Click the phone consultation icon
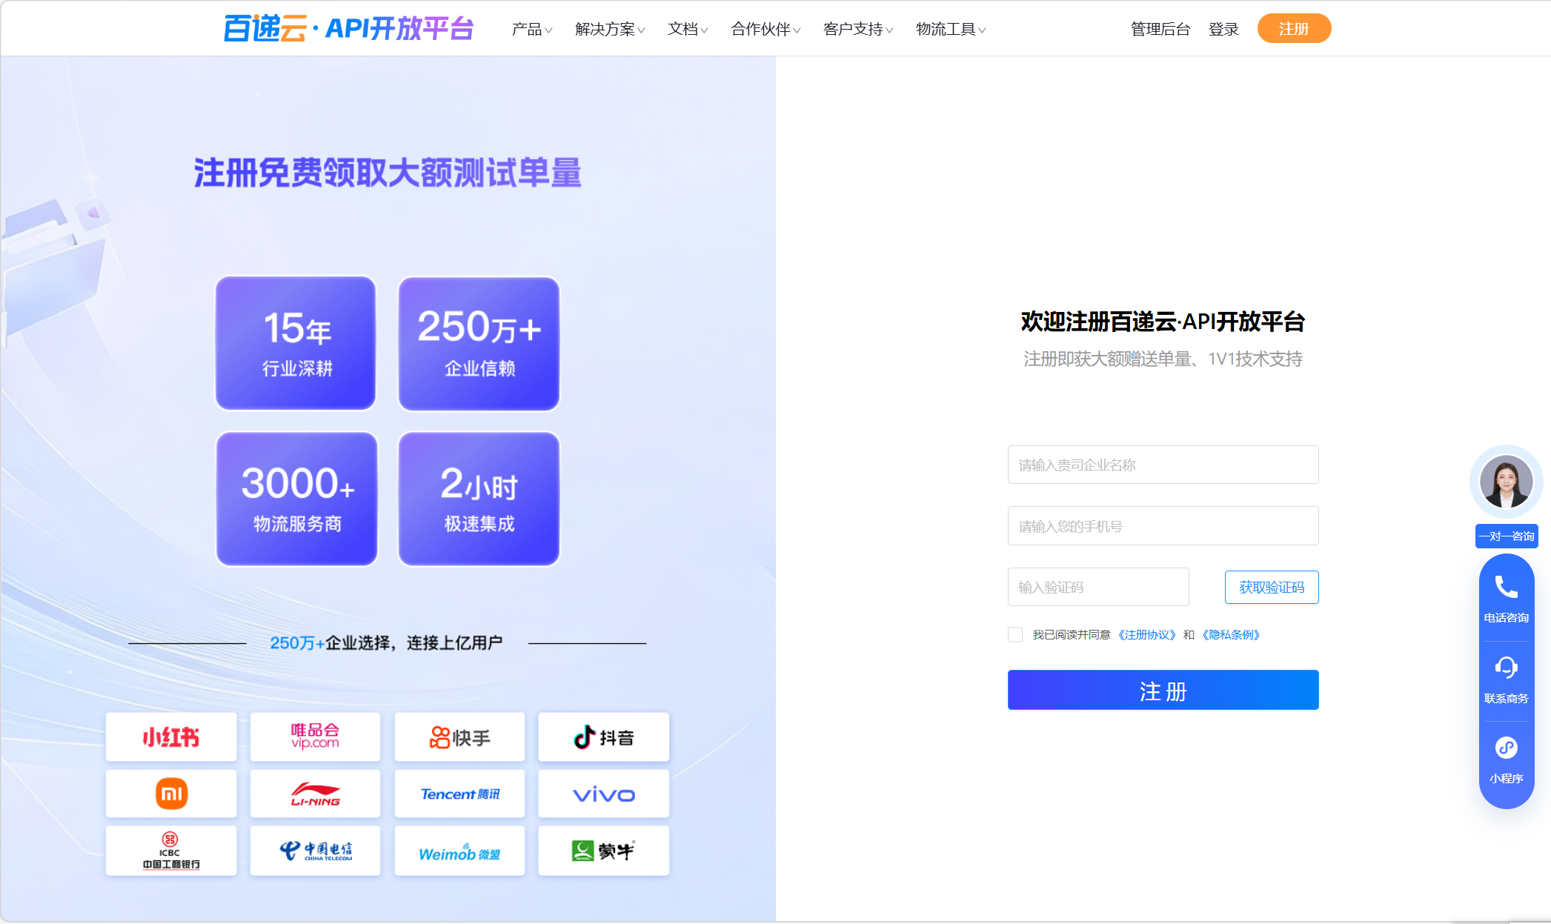The image size is (1551, 924). pos(1506,588)
